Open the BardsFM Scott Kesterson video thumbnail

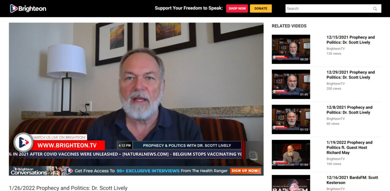[291, 183]
